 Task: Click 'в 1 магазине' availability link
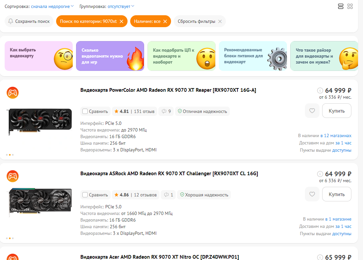[338, 219]
